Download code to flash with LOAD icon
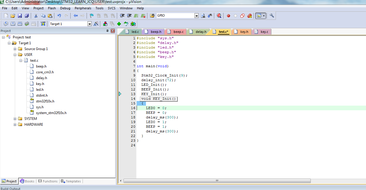This screenshot has height=190, width=366. pyautogui.click(x=43, y=24)
